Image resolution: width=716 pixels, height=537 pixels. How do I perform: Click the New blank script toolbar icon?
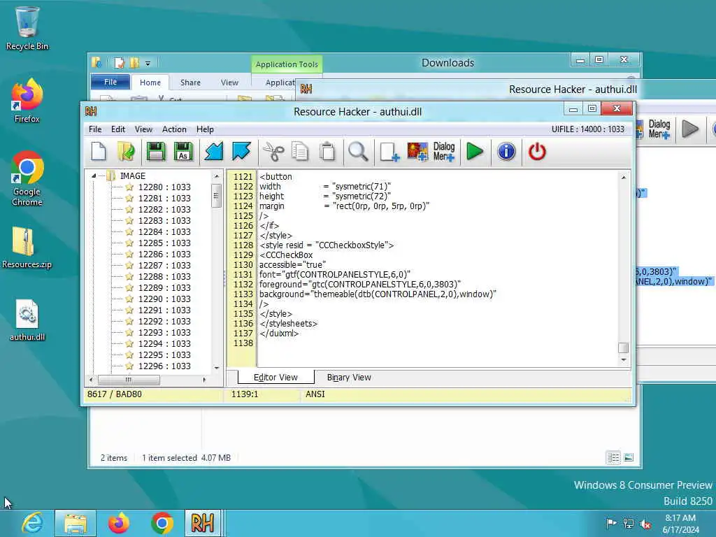pyautogui.click(x=99, y=152)
